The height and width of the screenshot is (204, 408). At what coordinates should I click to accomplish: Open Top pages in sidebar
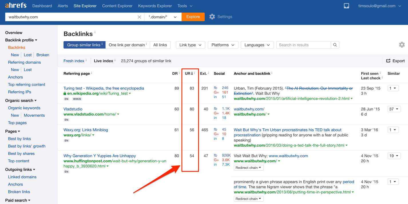(17, 123)
